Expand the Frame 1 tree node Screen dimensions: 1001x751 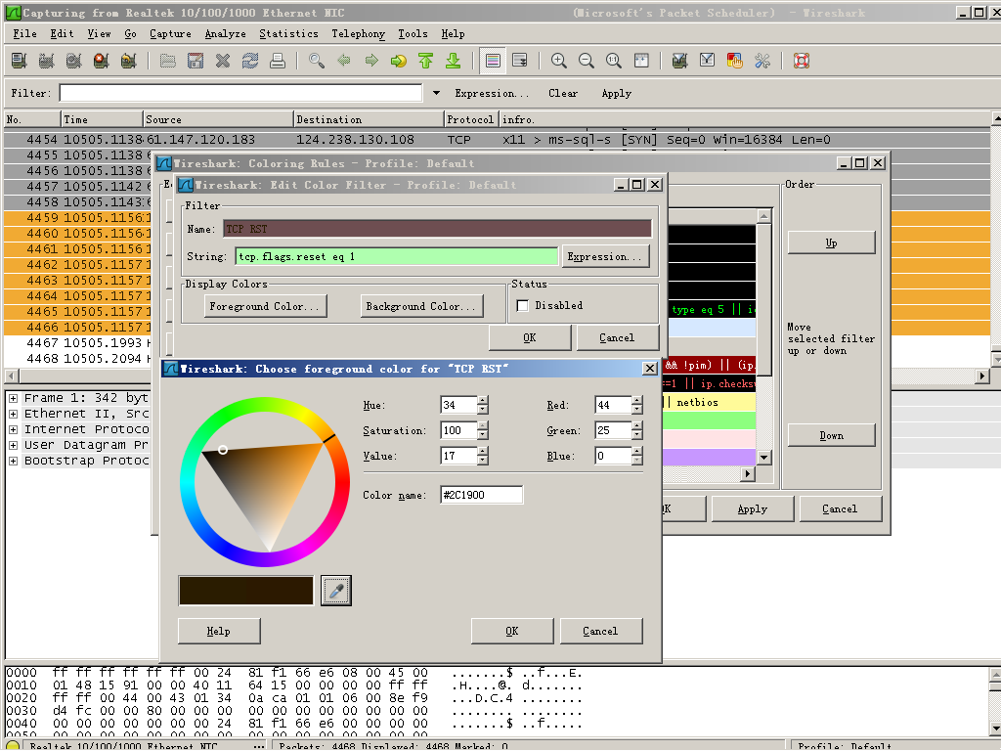[x=13, y=398]
